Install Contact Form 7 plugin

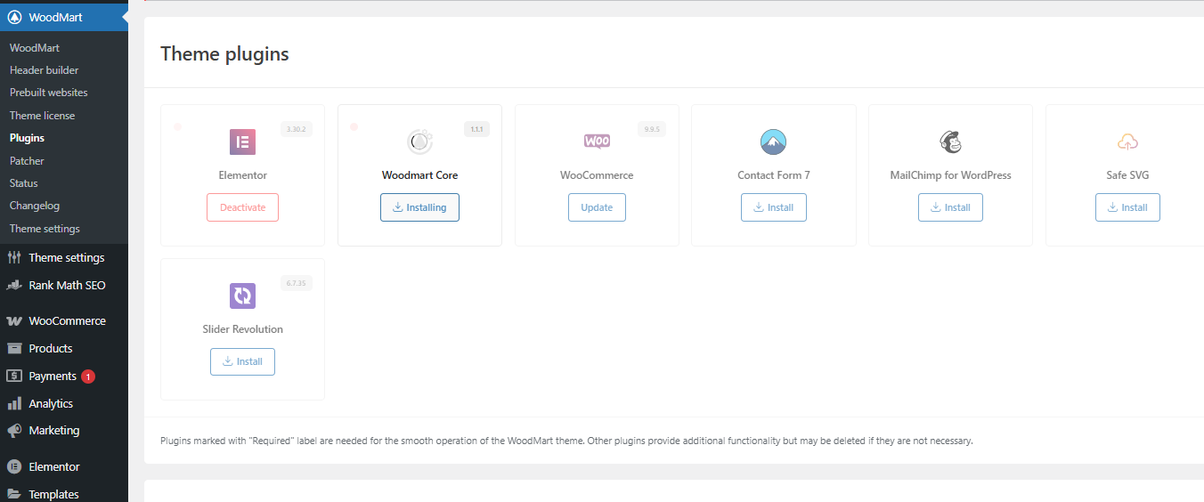coord(774,207)
